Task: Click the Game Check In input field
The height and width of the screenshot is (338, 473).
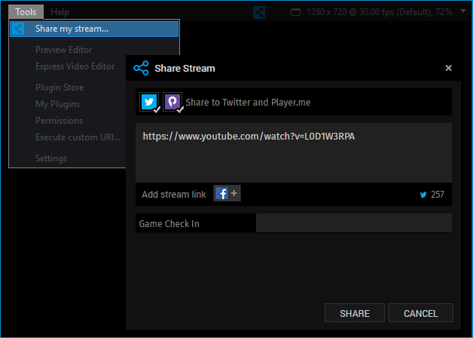Action: pos(354,223)
